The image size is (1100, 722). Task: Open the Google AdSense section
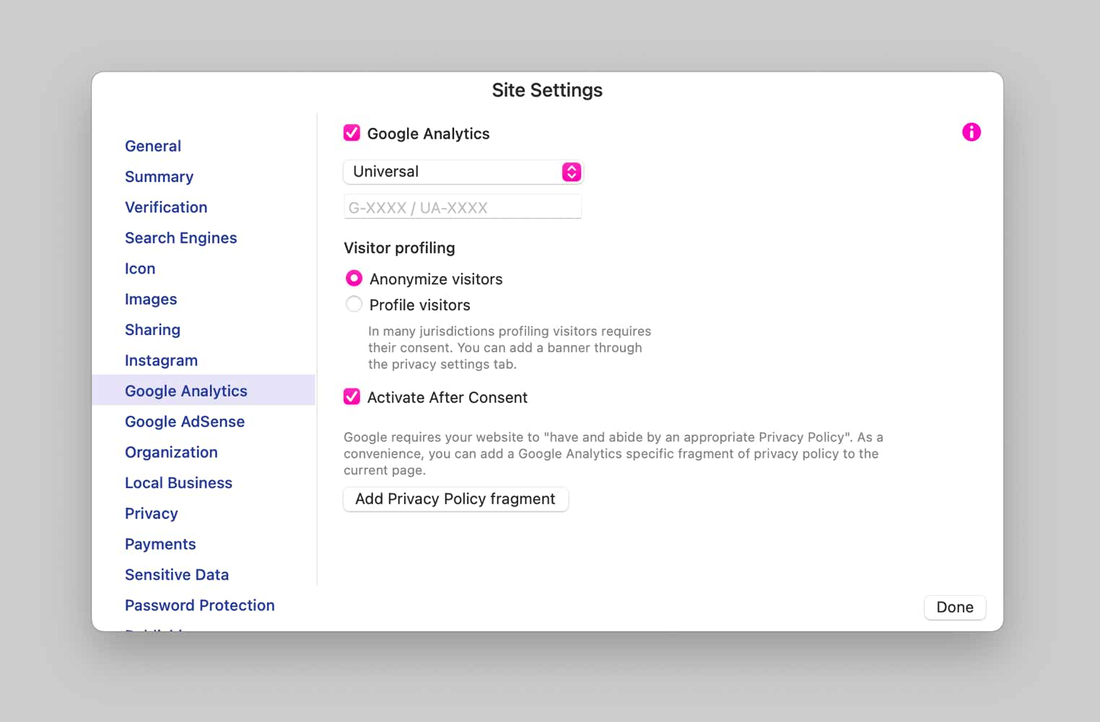[x=185, y=422]
